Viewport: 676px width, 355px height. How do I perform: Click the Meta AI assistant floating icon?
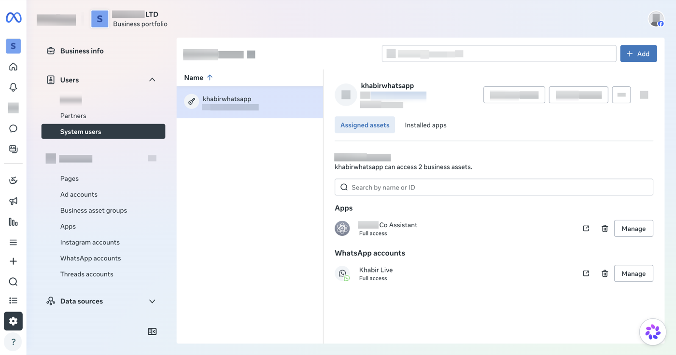coord(653,332)
